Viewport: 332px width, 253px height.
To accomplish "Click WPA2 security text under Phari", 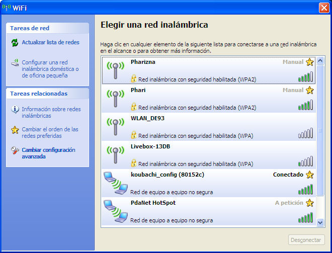I will click(197, 108).
